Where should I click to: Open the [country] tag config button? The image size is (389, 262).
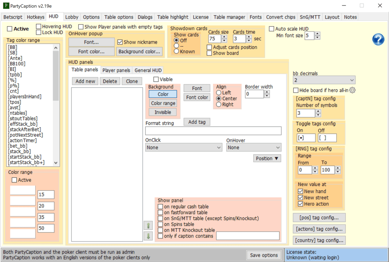coord(319,240)
